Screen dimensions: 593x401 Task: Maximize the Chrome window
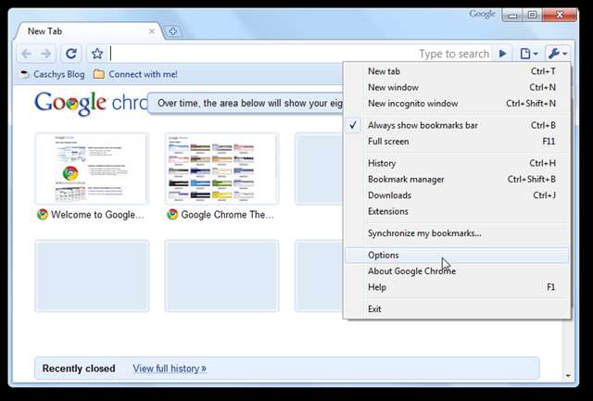click(x=533, y=15)
